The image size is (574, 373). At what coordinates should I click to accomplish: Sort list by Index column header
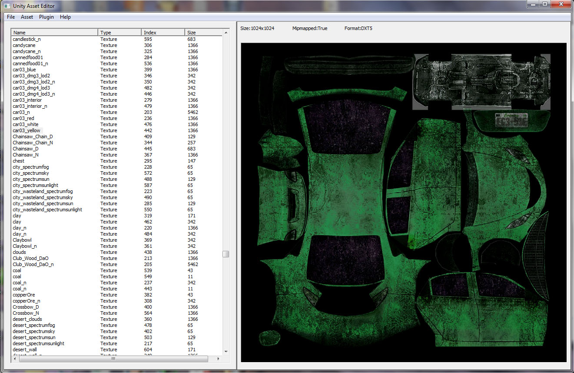[x=163, y=33]
